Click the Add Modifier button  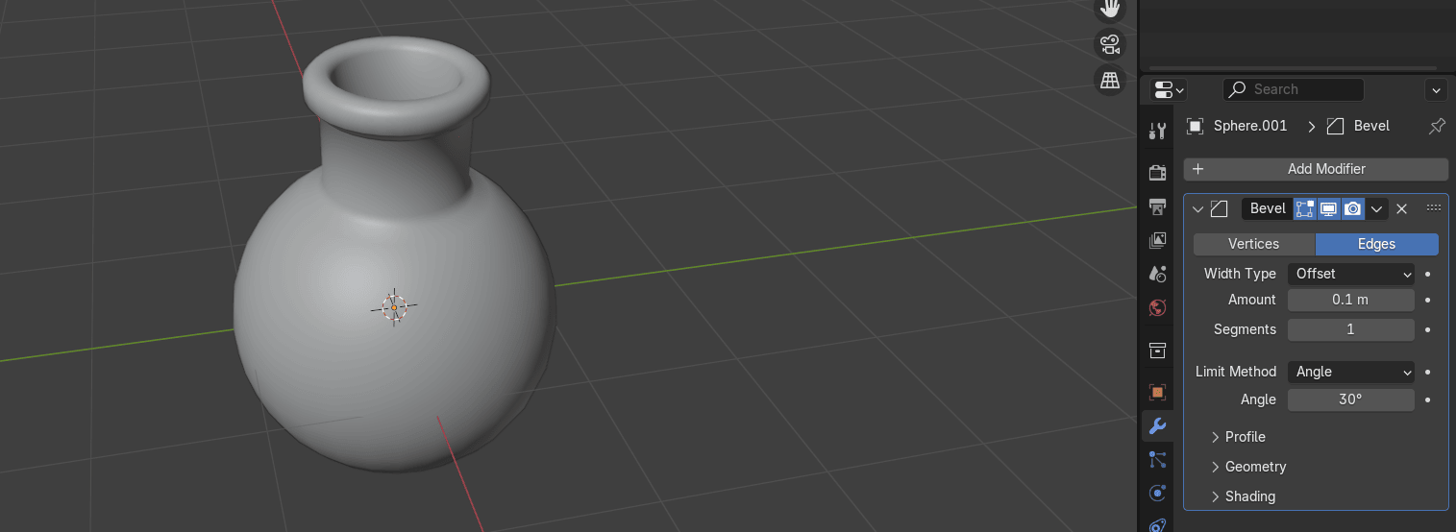tap(1316, 169)
